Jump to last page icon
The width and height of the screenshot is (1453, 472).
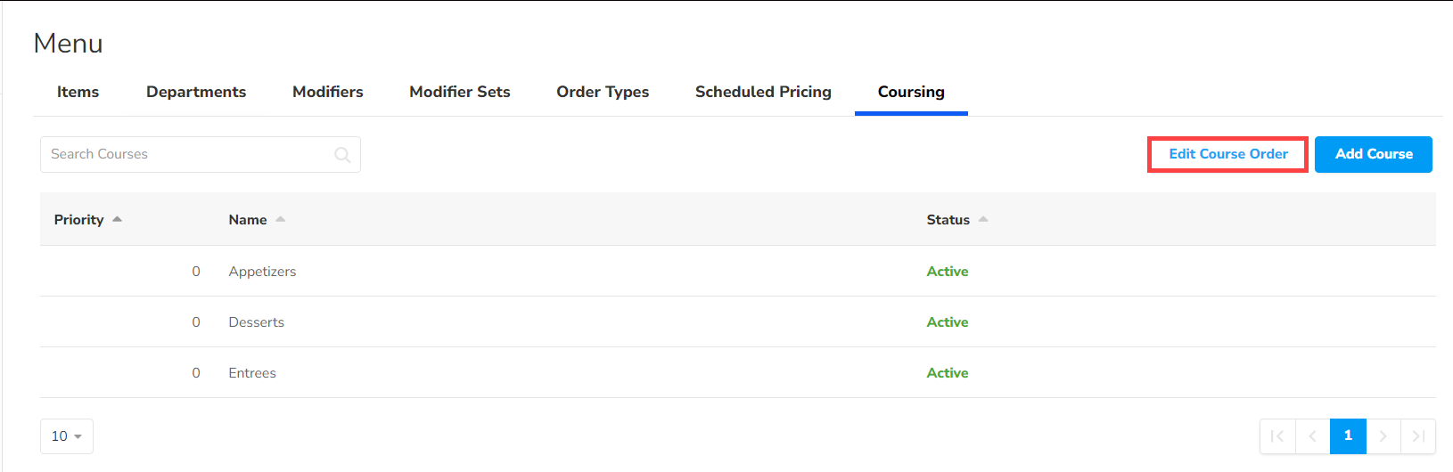[x=1418, y=436]
